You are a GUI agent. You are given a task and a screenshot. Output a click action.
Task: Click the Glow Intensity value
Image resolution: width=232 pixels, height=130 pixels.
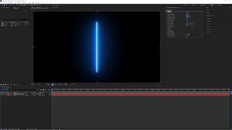[x=187, y=18]
